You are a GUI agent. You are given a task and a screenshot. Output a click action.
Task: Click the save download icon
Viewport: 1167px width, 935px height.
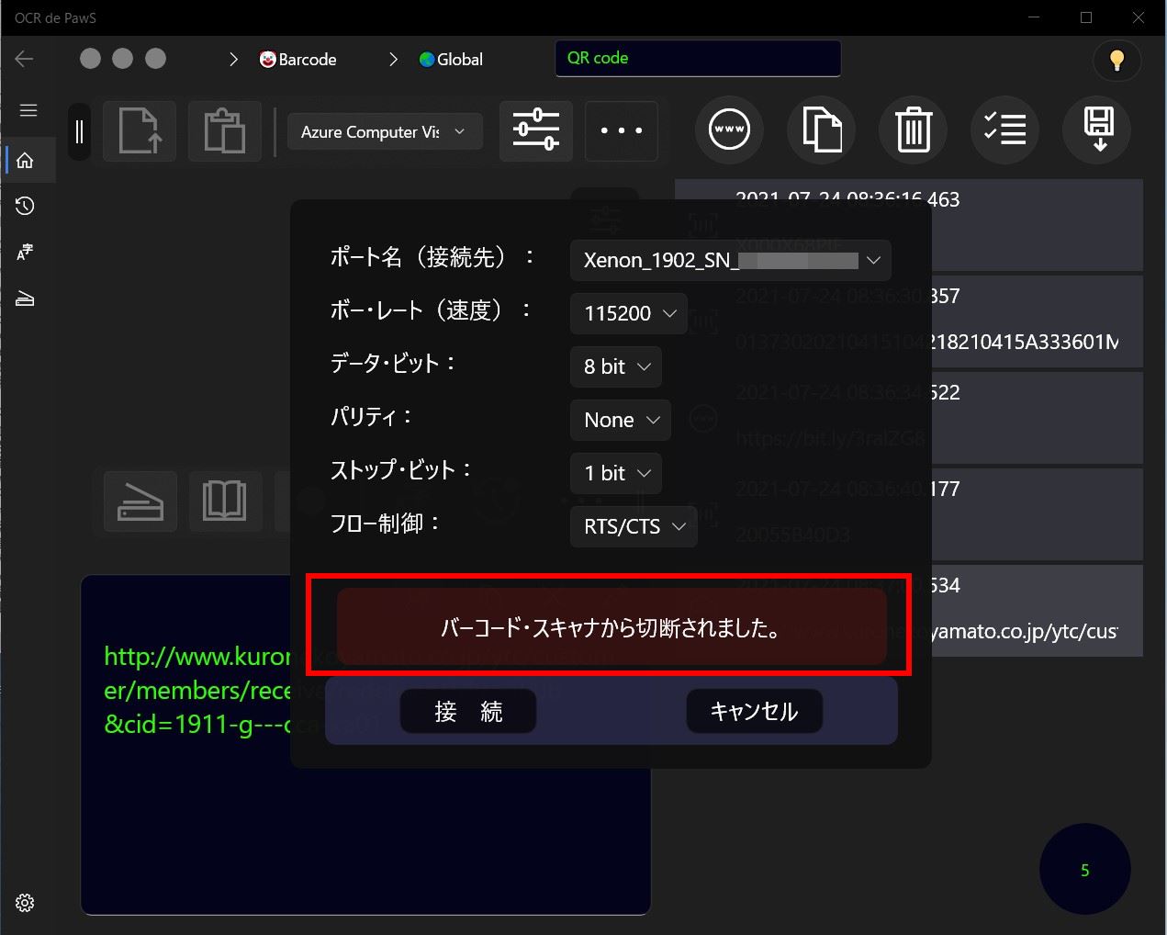click(1097, 130)
